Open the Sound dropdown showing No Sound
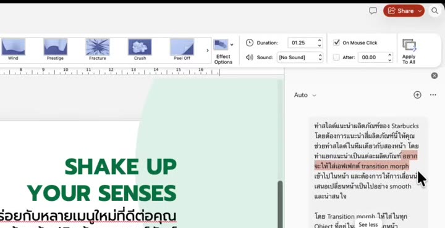This screenshot has height=228, width=445. [300, 57]
